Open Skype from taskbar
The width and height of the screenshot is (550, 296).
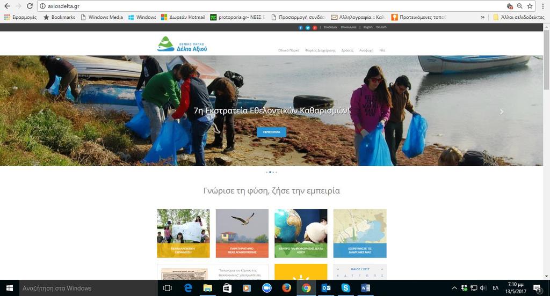345,288
